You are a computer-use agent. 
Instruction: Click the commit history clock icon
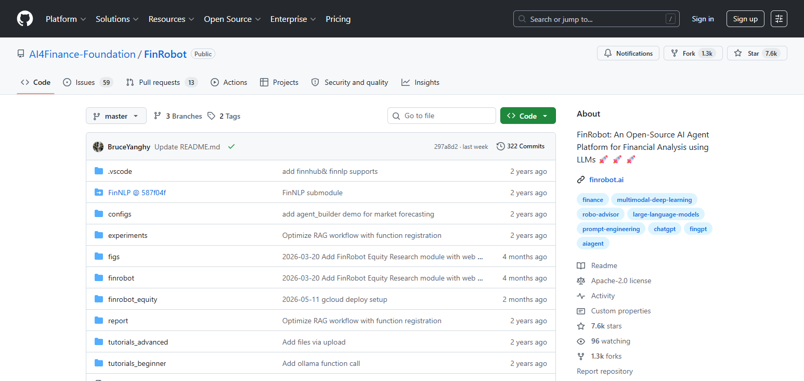pyautogui.click(x=501, y=146)
